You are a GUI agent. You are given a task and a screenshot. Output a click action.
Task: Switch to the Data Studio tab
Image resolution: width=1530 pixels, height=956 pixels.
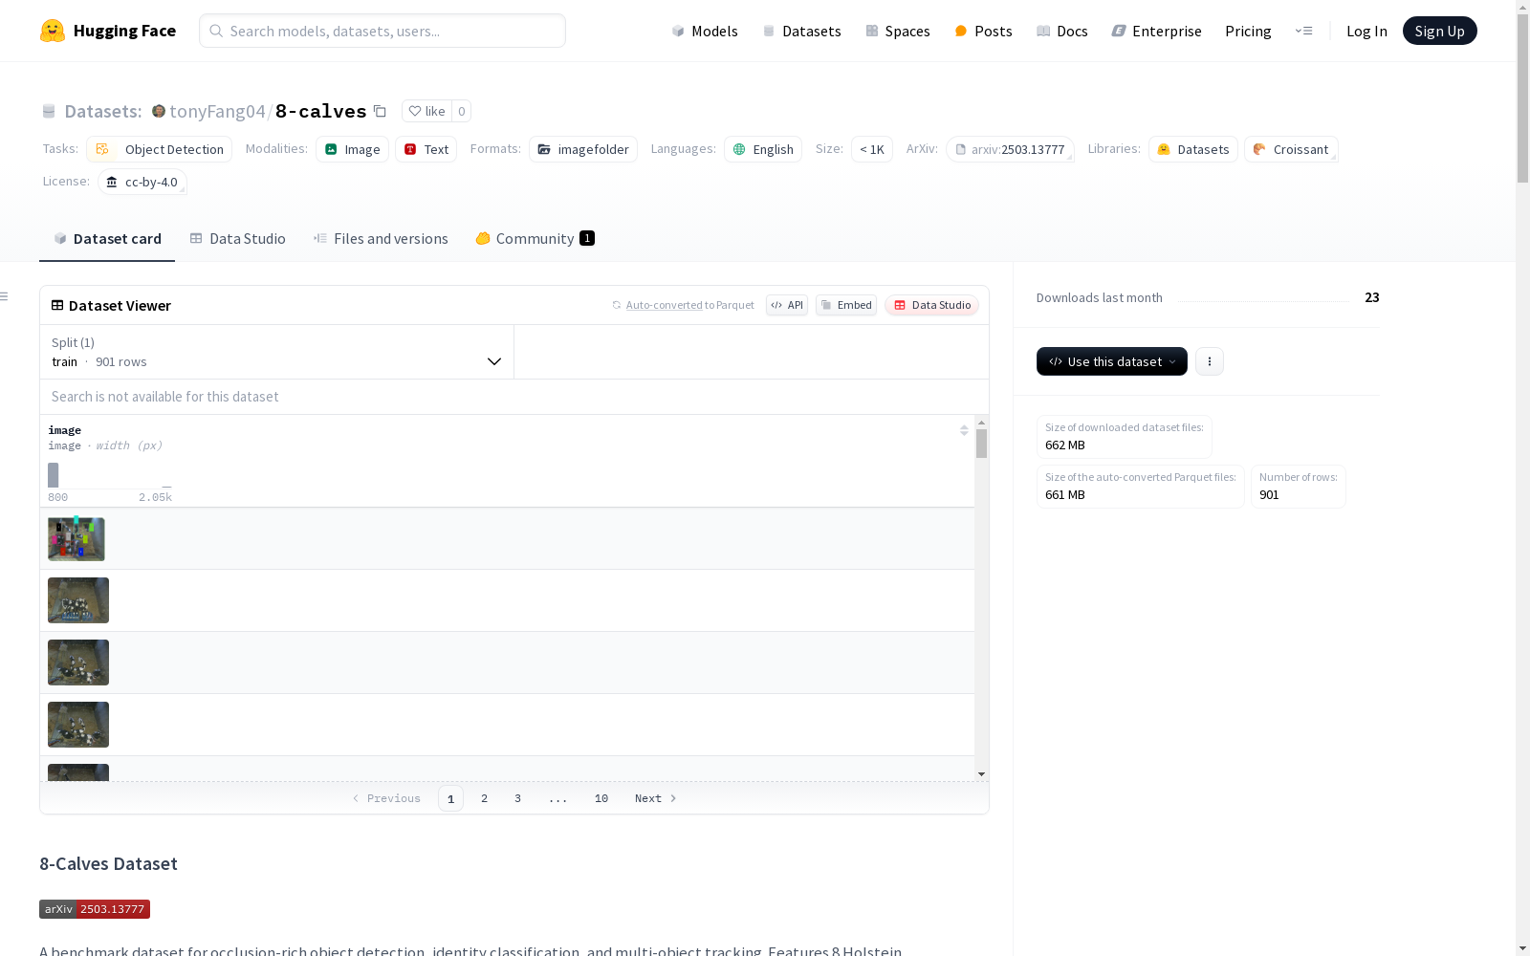click(x=237, y=239)
